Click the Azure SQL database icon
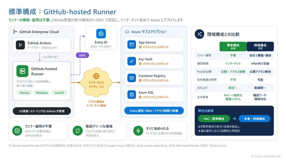The width and height of the screenshot is (286, 161). [132, 94]
